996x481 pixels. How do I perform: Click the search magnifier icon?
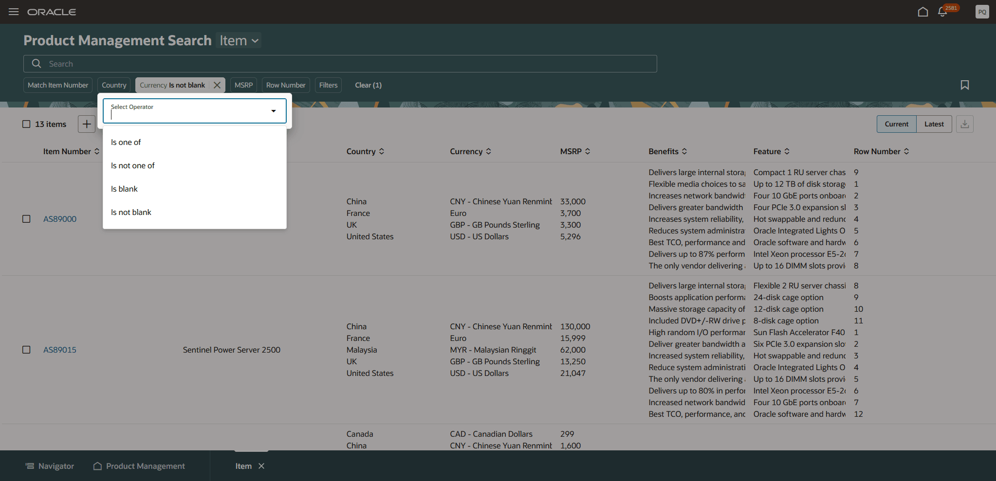point(37,64)
